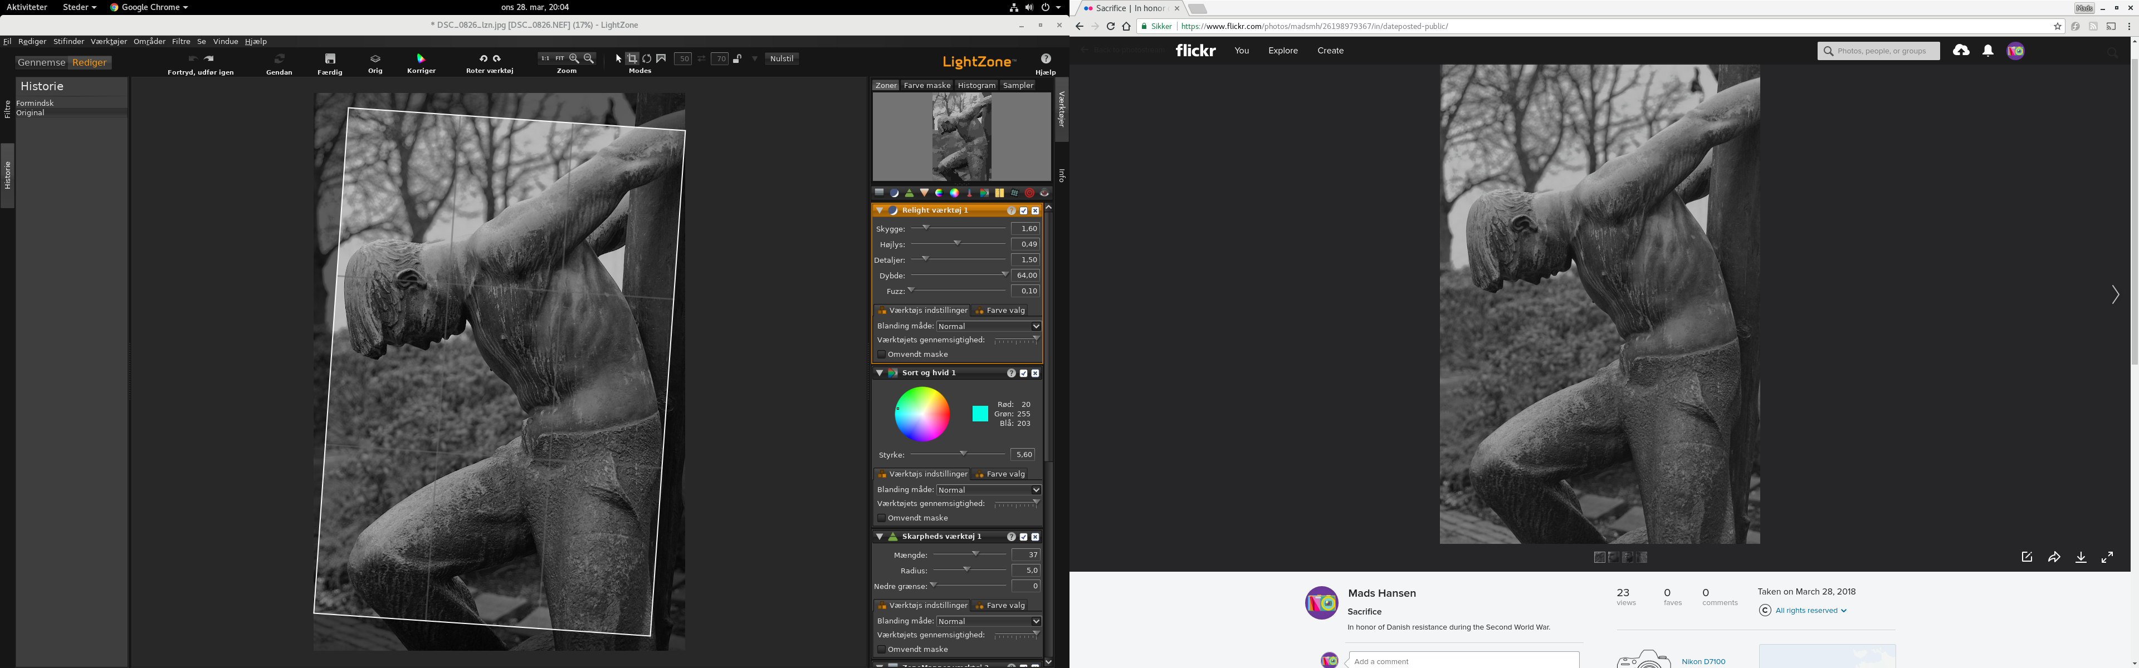Switch to the Sampler tab

click(1018, 86)
